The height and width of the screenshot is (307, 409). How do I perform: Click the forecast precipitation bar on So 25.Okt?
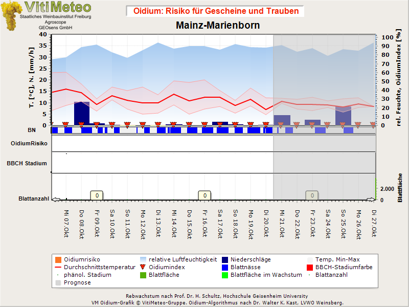pos(343,116)
